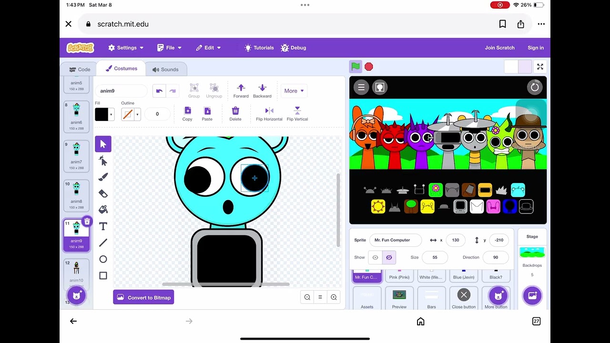Open the Fill color dropdown

pos(105,114)
